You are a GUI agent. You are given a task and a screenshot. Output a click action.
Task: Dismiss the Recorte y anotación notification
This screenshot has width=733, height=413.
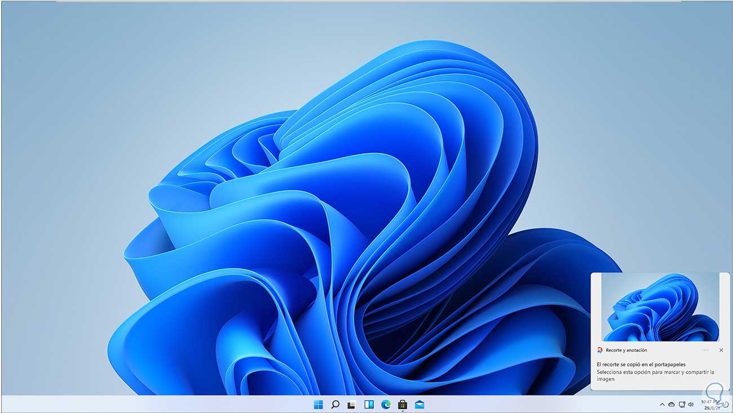[x=721, y=350]
